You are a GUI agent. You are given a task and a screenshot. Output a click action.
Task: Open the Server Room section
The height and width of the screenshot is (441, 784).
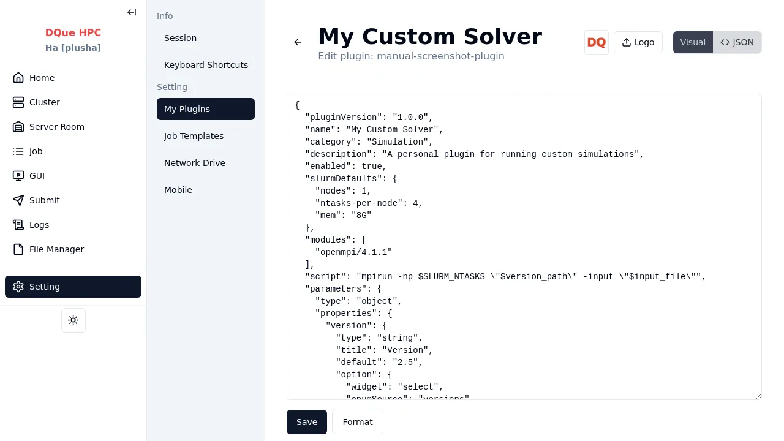pyautogui.click(x=56, y=127)
